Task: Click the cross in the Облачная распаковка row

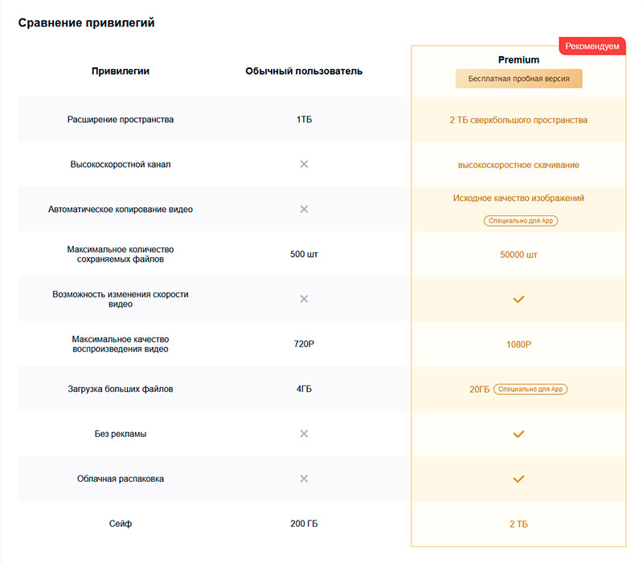Action: [304, 479]
